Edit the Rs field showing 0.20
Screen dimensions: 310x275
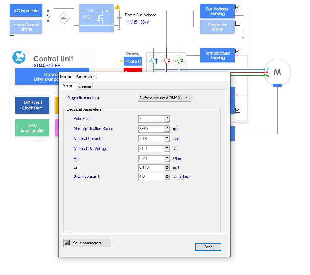point(152,159)
